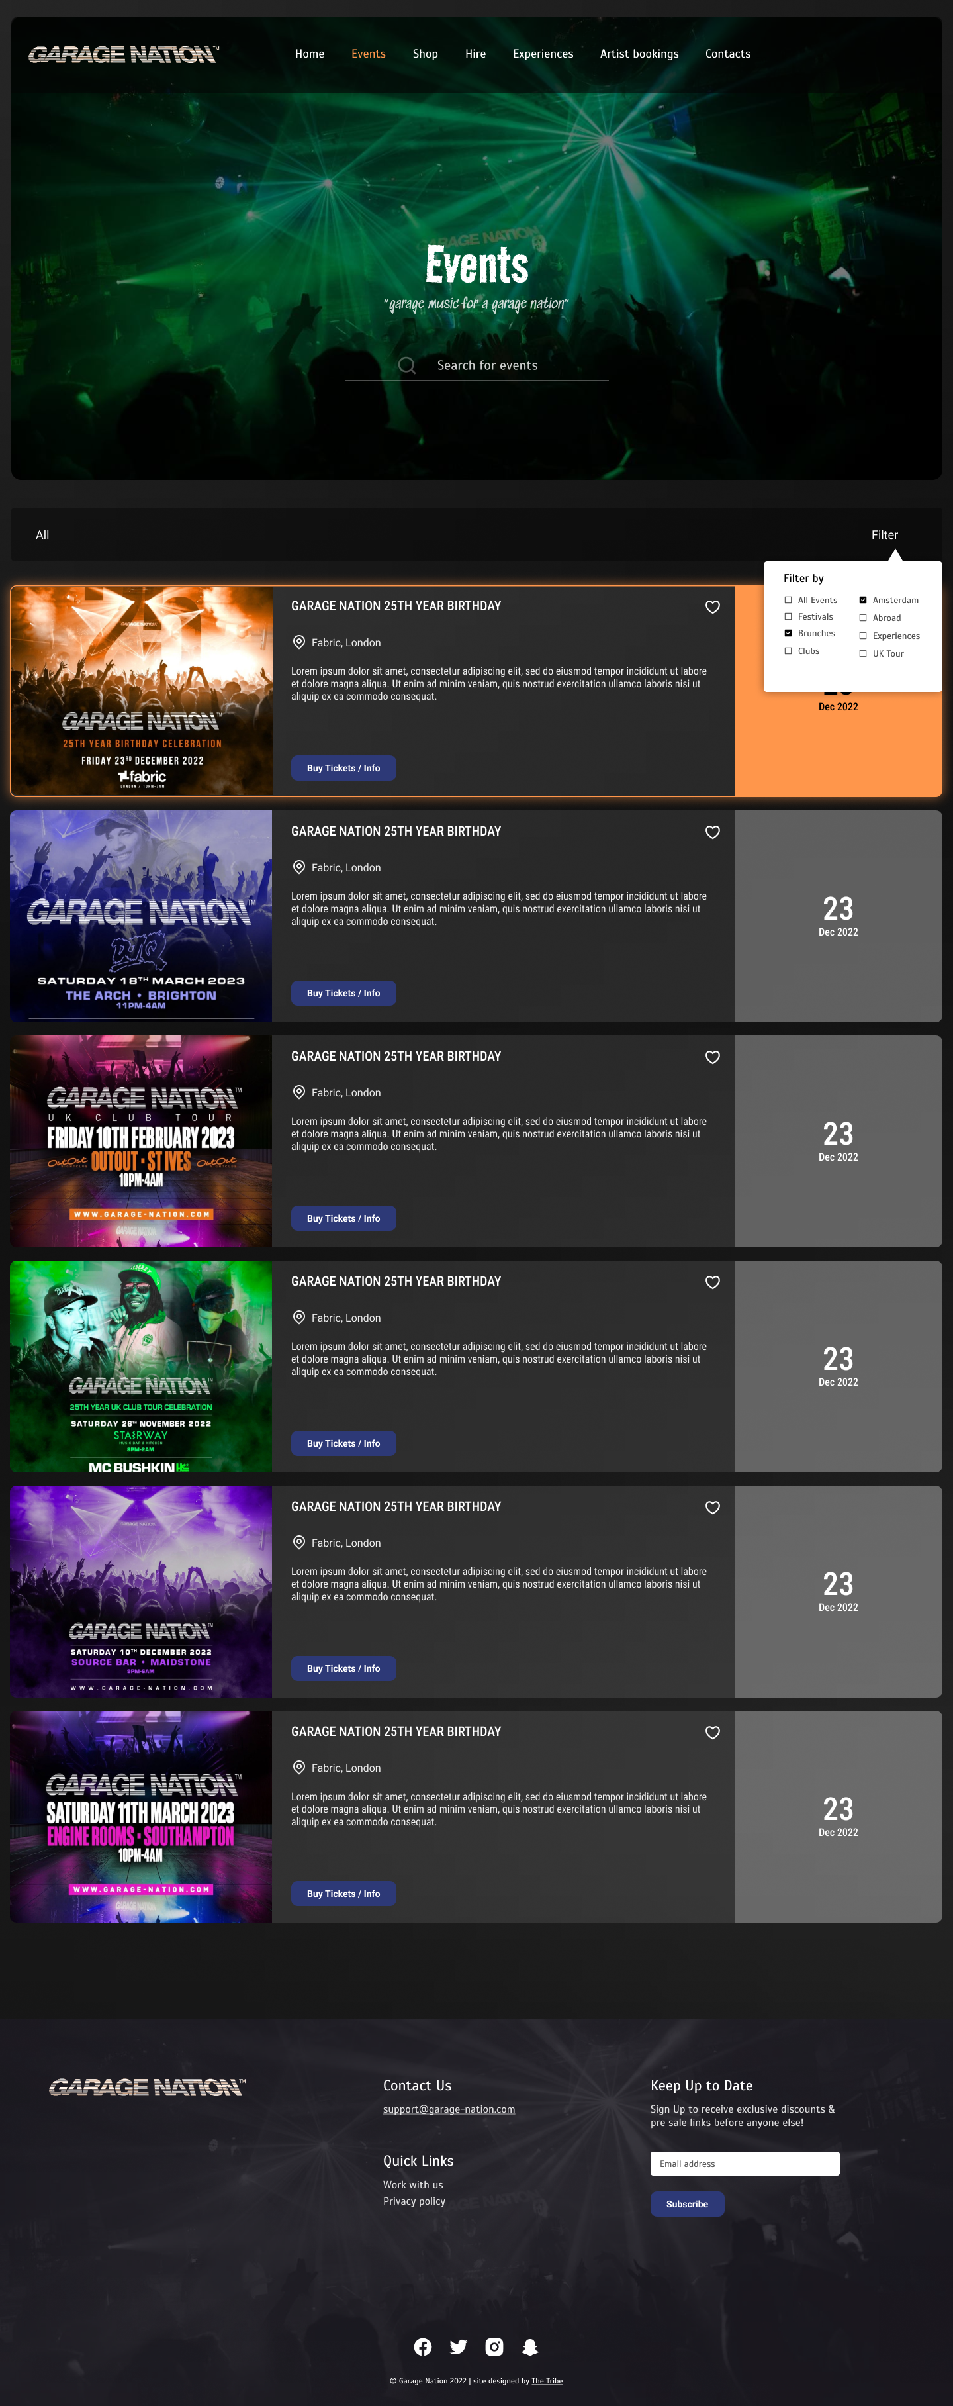Enable the UK Tour filter checkbox
The image size is (953, 2406).
862,654
